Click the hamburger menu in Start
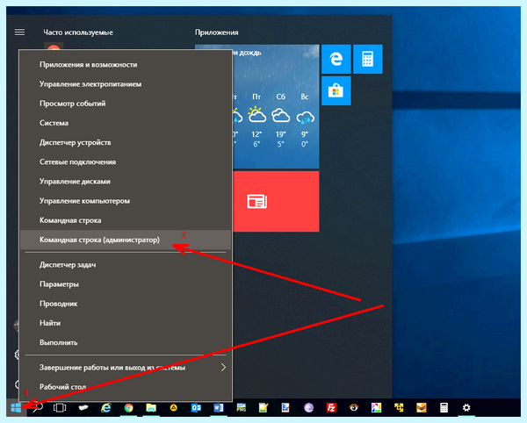Viewport: 527px width, 423px height. click(x=19, y=32)
